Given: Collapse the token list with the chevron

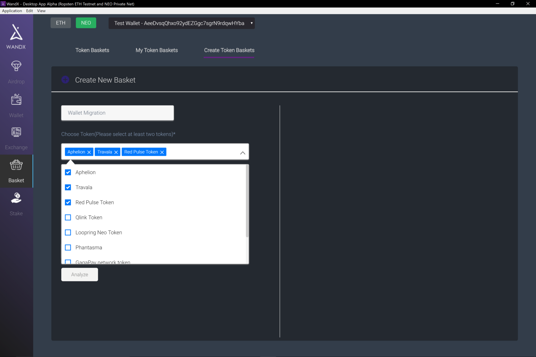Looking at the screenshot, I should click(243, 153).
